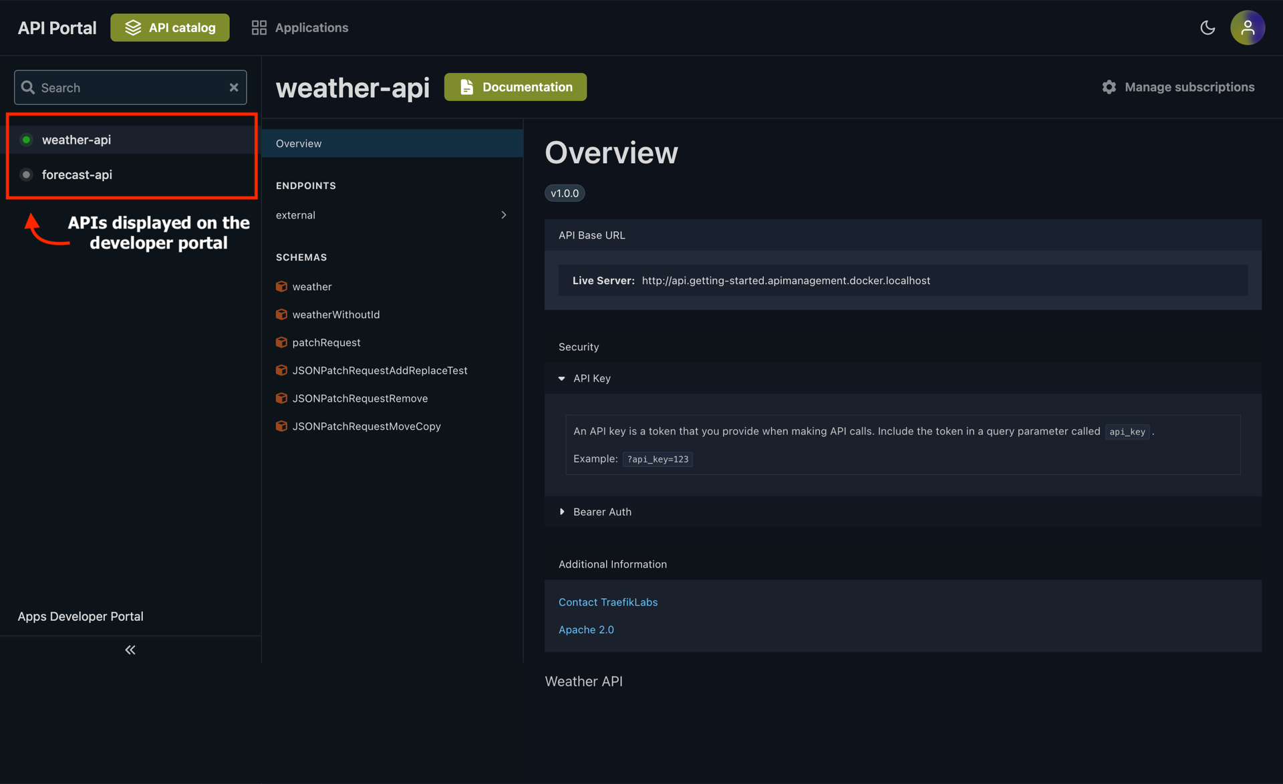This screenshot has width=1283, height=784.
Task: Toggle dark mode moon icon
Action: pyautogui.click(x=1207, y=27)
